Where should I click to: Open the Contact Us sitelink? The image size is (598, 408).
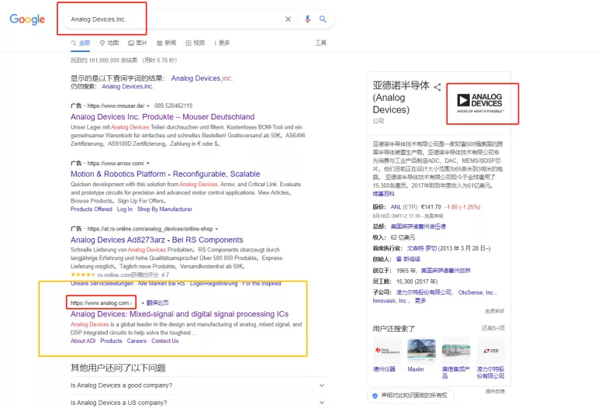click(164, 341)
